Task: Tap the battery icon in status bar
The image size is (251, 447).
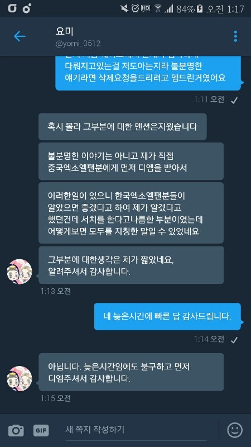Action: point(200,9)
